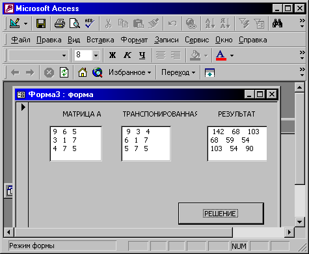
Task: Run the spelling check icon
Action: pyautogui.click(x=90, y=23)
